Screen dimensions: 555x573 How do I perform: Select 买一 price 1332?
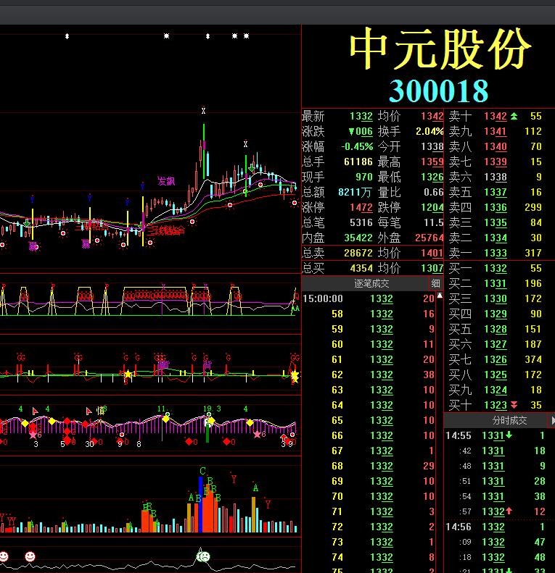click(x=496, y=269)
